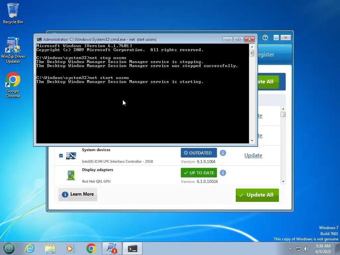Open the Recycle Bin desktop icon

(13, 13)
